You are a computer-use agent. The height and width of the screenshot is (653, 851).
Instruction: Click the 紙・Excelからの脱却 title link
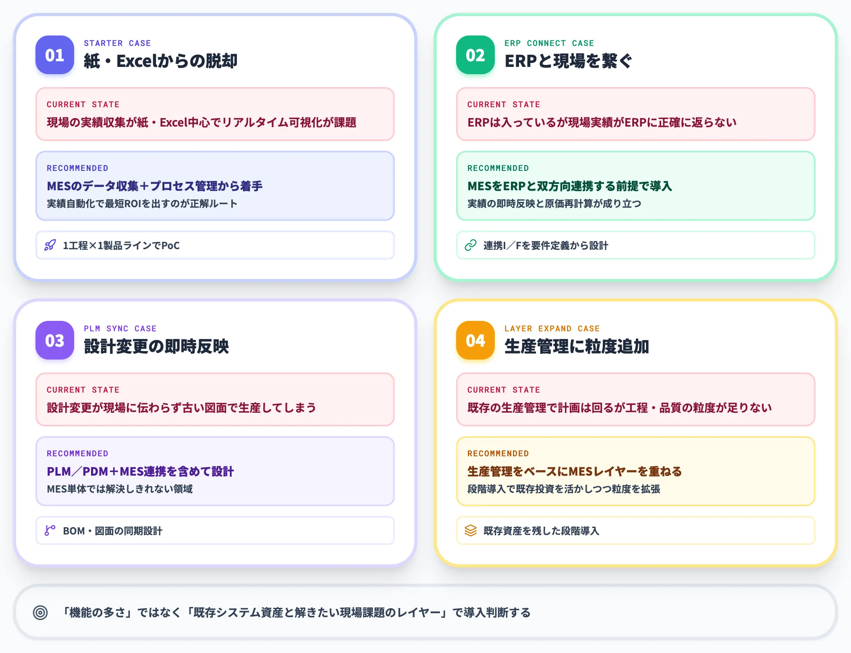(x=161, y=60)
